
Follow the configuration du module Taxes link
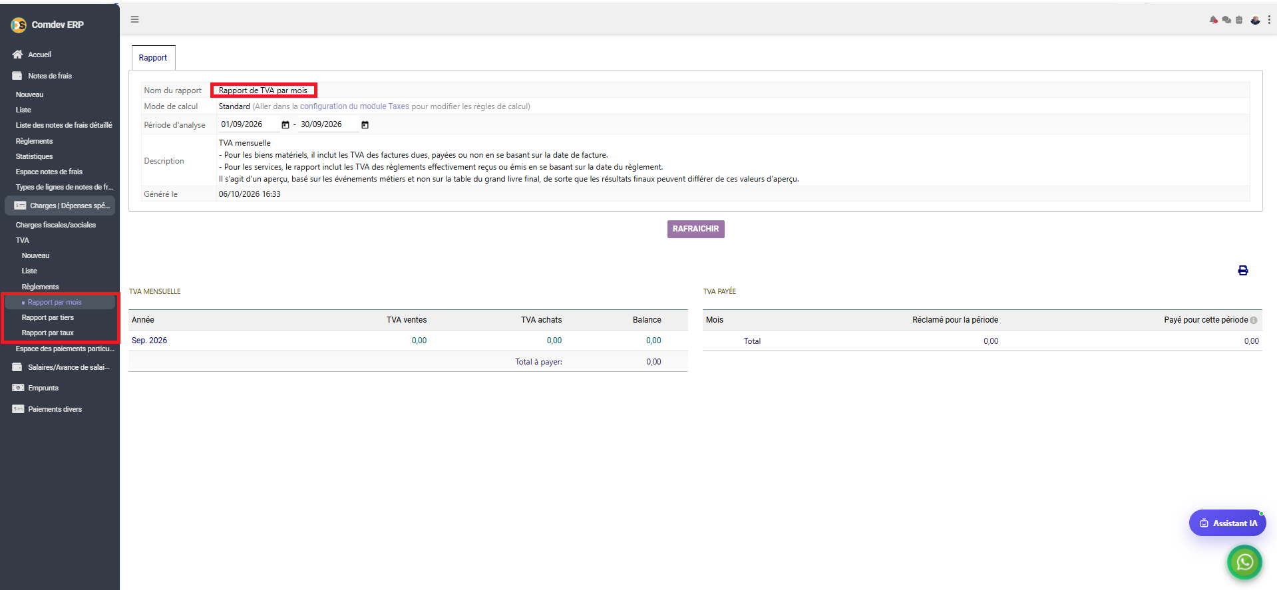[x=355, y=106]
